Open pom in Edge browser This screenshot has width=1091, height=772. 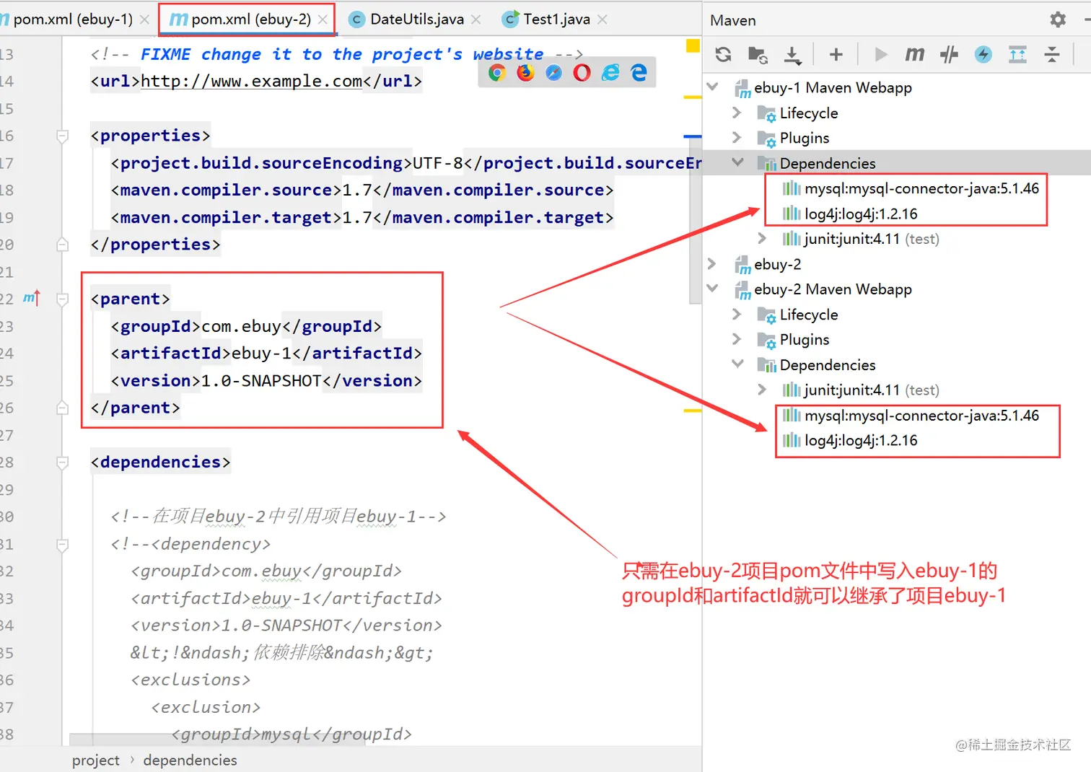(639, 72)
